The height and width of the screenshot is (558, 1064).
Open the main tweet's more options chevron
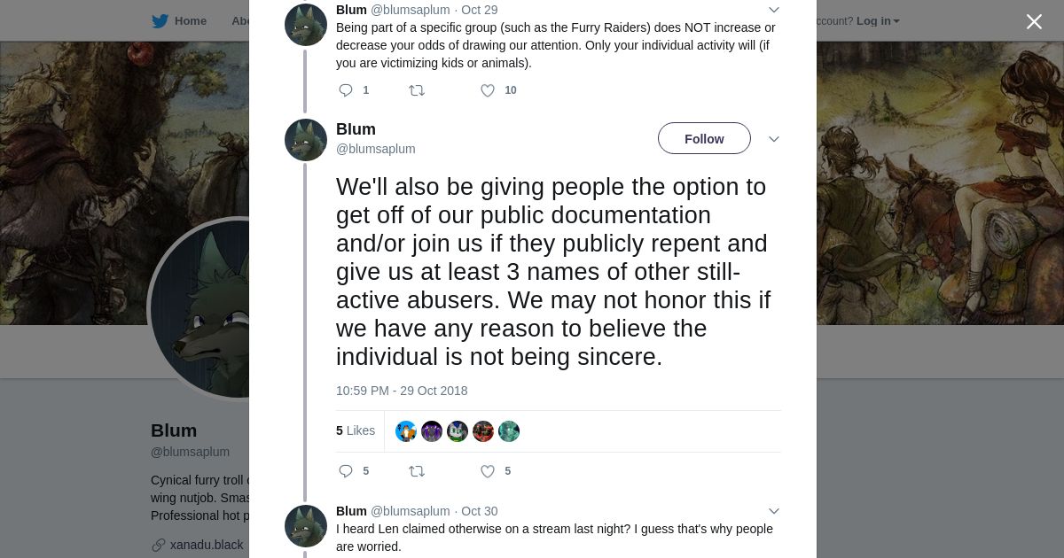[774, 139]
